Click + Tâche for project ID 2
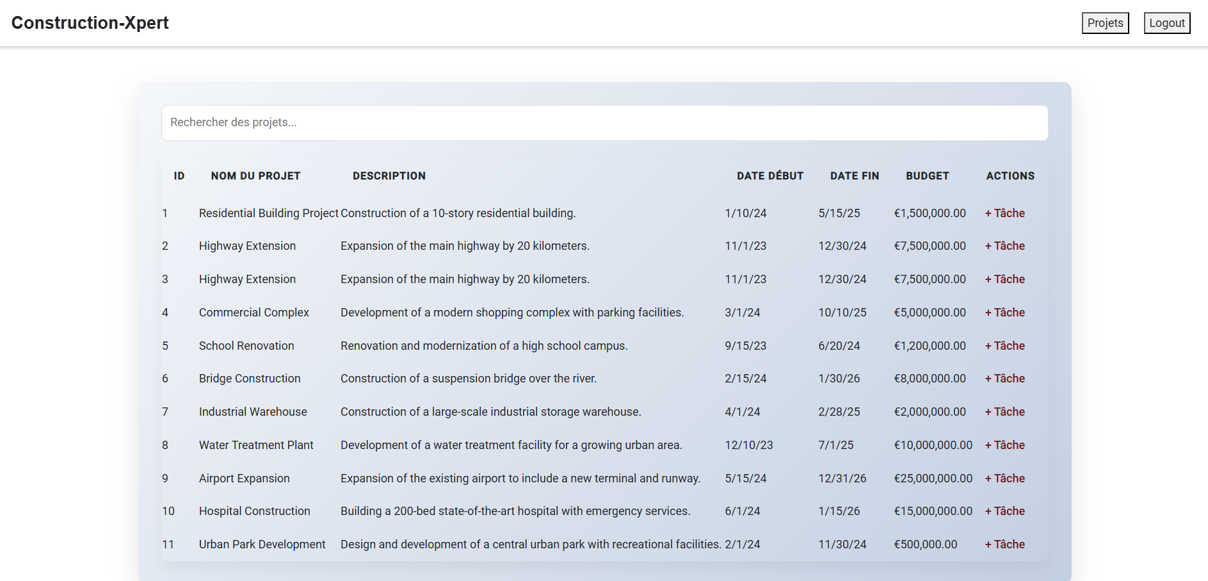This screenshot has height=581, width=1208. 1004,246
